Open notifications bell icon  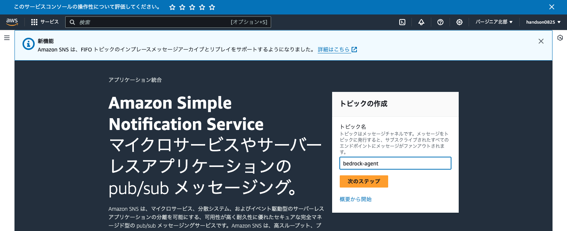click(x=421, y=22)
